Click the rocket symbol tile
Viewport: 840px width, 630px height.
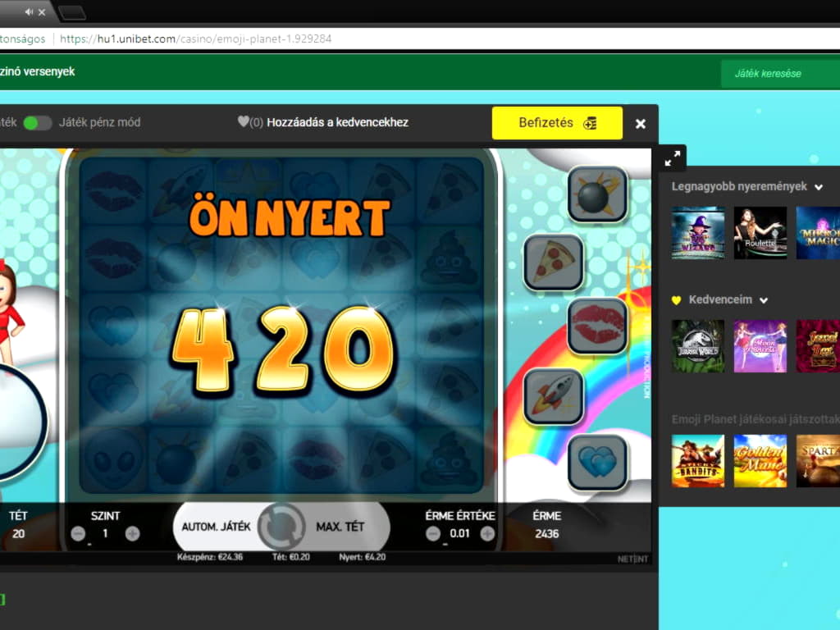554,396
